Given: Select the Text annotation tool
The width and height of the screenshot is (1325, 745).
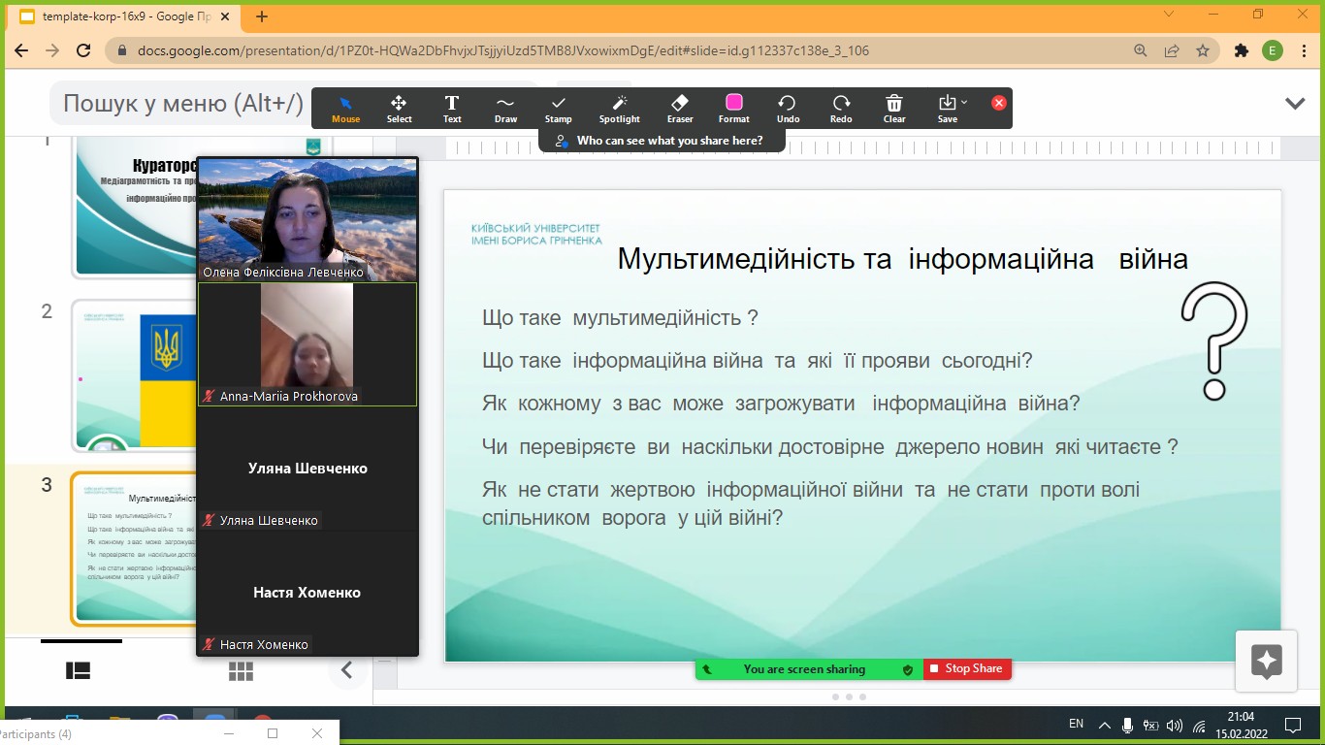Looking at the screenshot, I should (452, 108).
